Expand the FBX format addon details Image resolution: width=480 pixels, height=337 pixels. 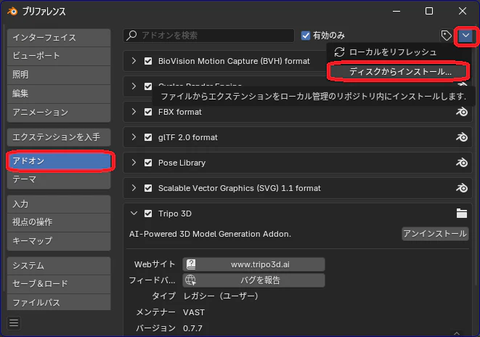click(x=134, y=112)
